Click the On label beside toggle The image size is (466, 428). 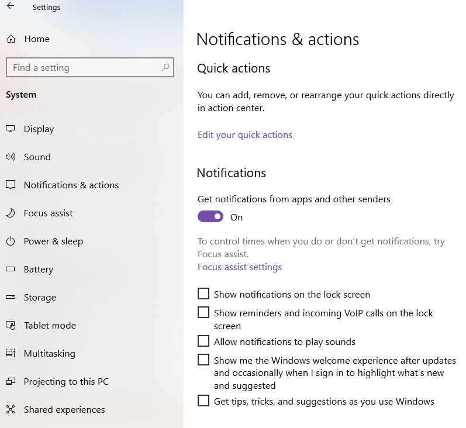(237, 218)
